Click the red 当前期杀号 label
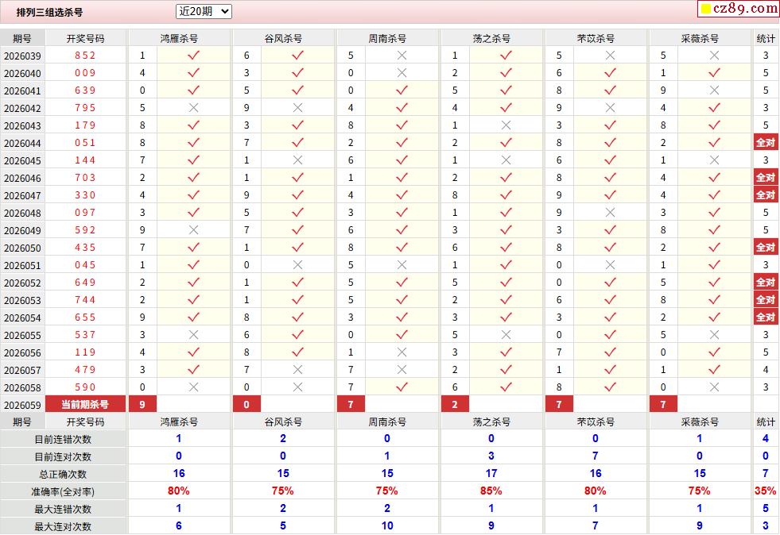Viewport: 780px width, 535px height. [x=85, y=405]
